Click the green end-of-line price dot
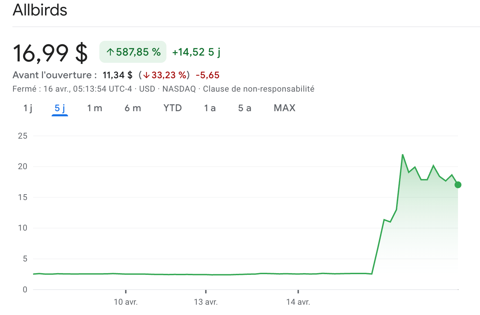 pyautogui.click(x=458, y=185)
